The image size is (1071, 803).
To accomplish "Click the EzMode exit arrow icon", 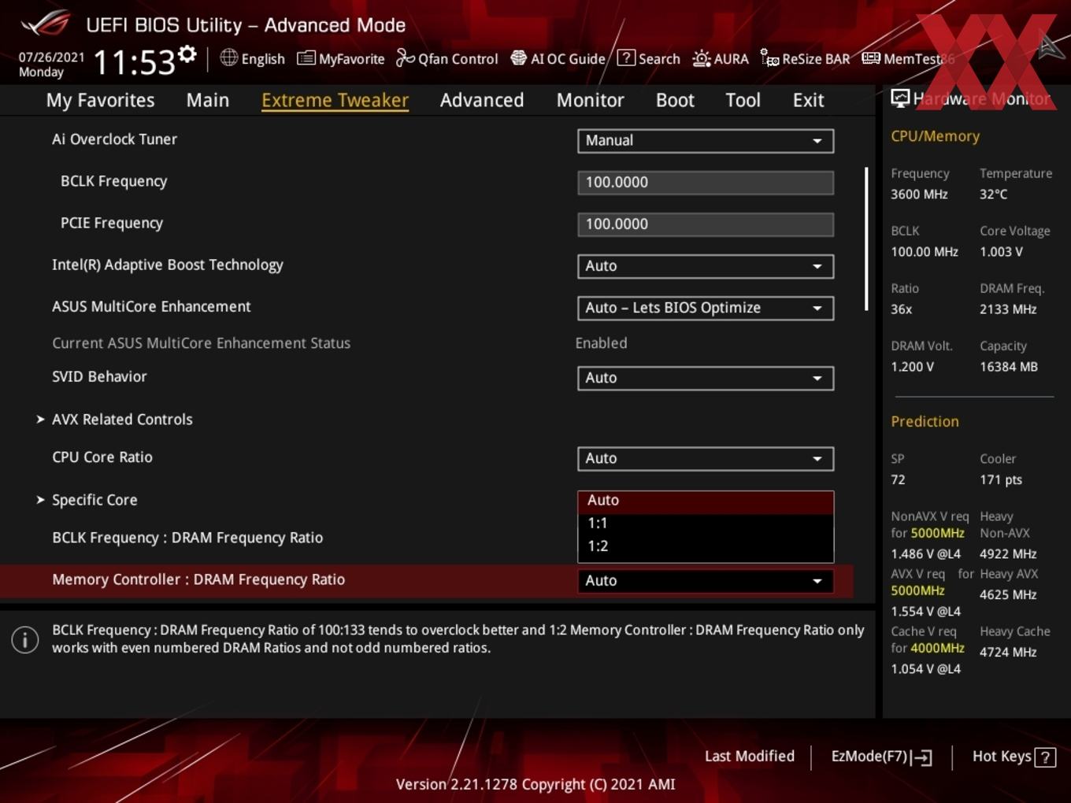I will (922, 757).
